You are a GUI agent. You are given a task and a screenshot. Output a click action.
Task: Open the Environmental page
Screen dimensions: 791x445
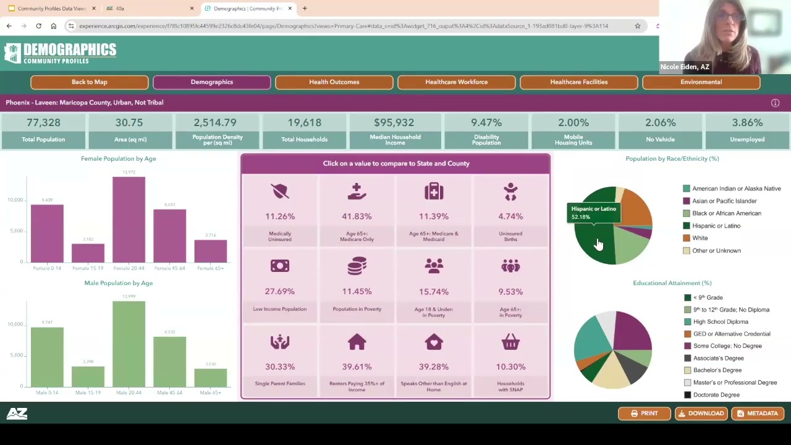pyautogui.click(x=701, y=82)
